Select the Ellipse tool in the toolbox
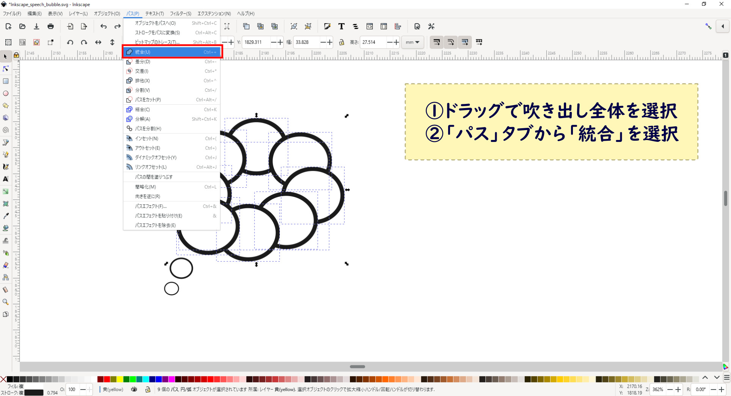 tap(6, 93)
